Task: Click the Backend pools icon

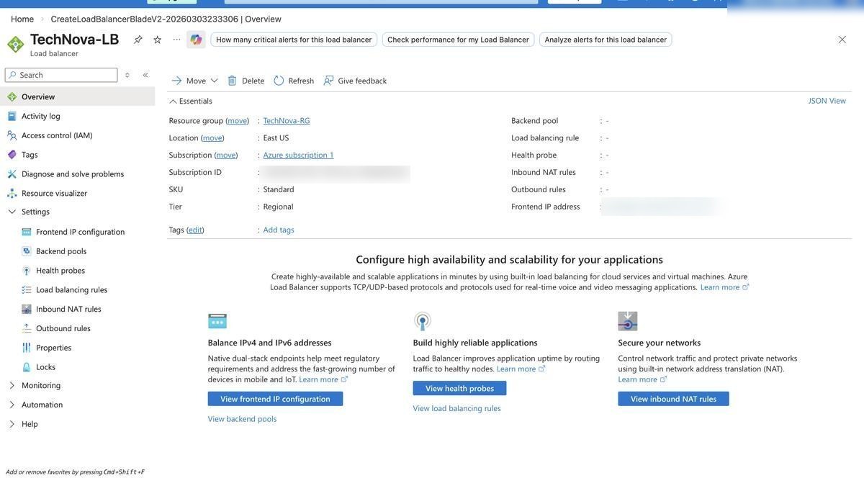Action: pyautogui.click(x=27, y=251)
